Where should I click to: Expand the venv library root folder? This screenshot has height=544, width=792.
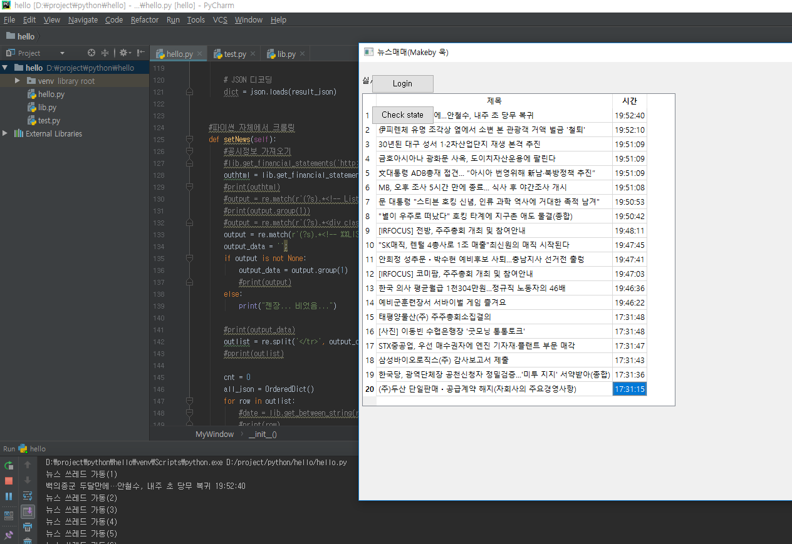click(x=18, y=81)
